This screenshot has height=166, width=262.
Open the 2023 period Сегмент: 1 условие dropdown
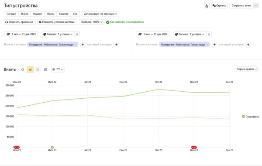click(x=58, y=34)
